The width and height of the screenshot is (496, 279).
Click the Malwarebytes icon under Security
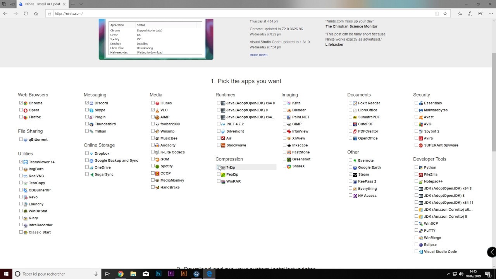coord(421,110)
